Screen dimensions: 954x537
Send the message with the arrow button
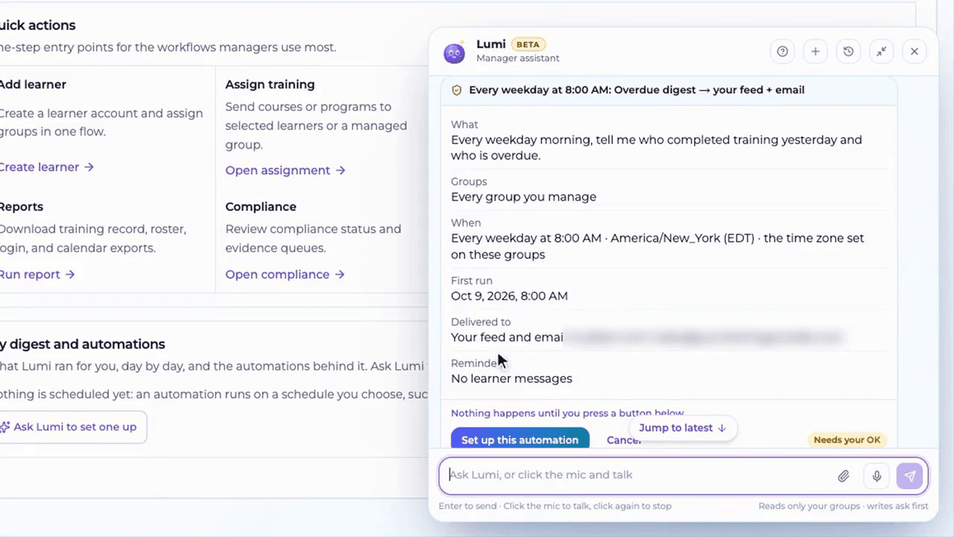coord(910,476)
